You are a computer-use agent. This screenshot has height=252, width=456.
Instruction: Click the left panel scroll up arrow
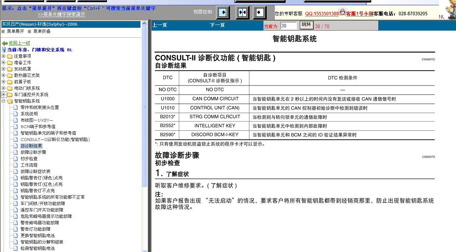pos(144,23)
